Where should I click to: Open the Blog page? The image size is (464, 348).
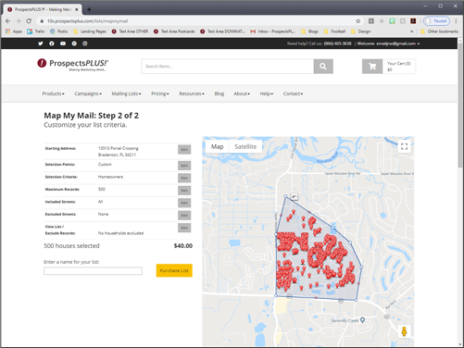tap(219, 93)
